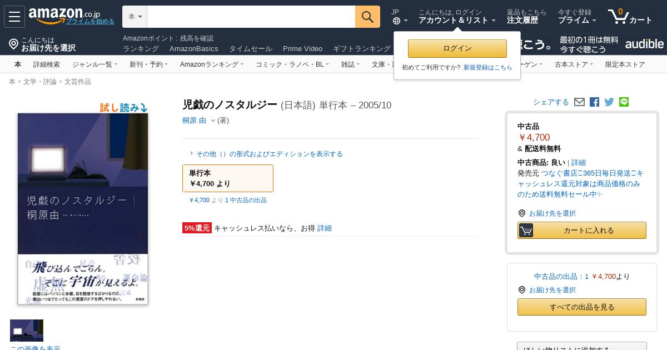Open AmazonBasics in the top nav
This screenshot has width=667, height=350.
194,49
